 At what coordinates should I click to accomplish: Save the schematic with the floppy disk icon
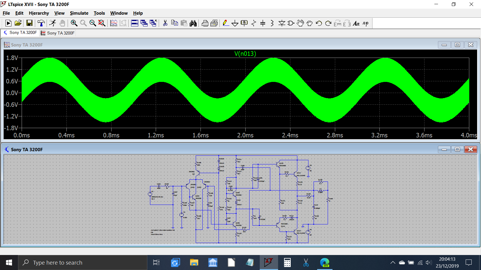pyautogui.click(x=29, y=23)
